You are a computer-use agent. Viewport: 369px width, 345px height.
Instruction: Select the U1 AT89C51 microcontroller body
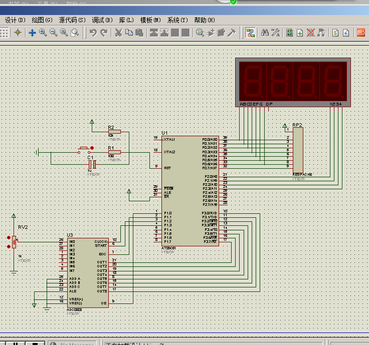pyautogui.click(x=190, y=191)
